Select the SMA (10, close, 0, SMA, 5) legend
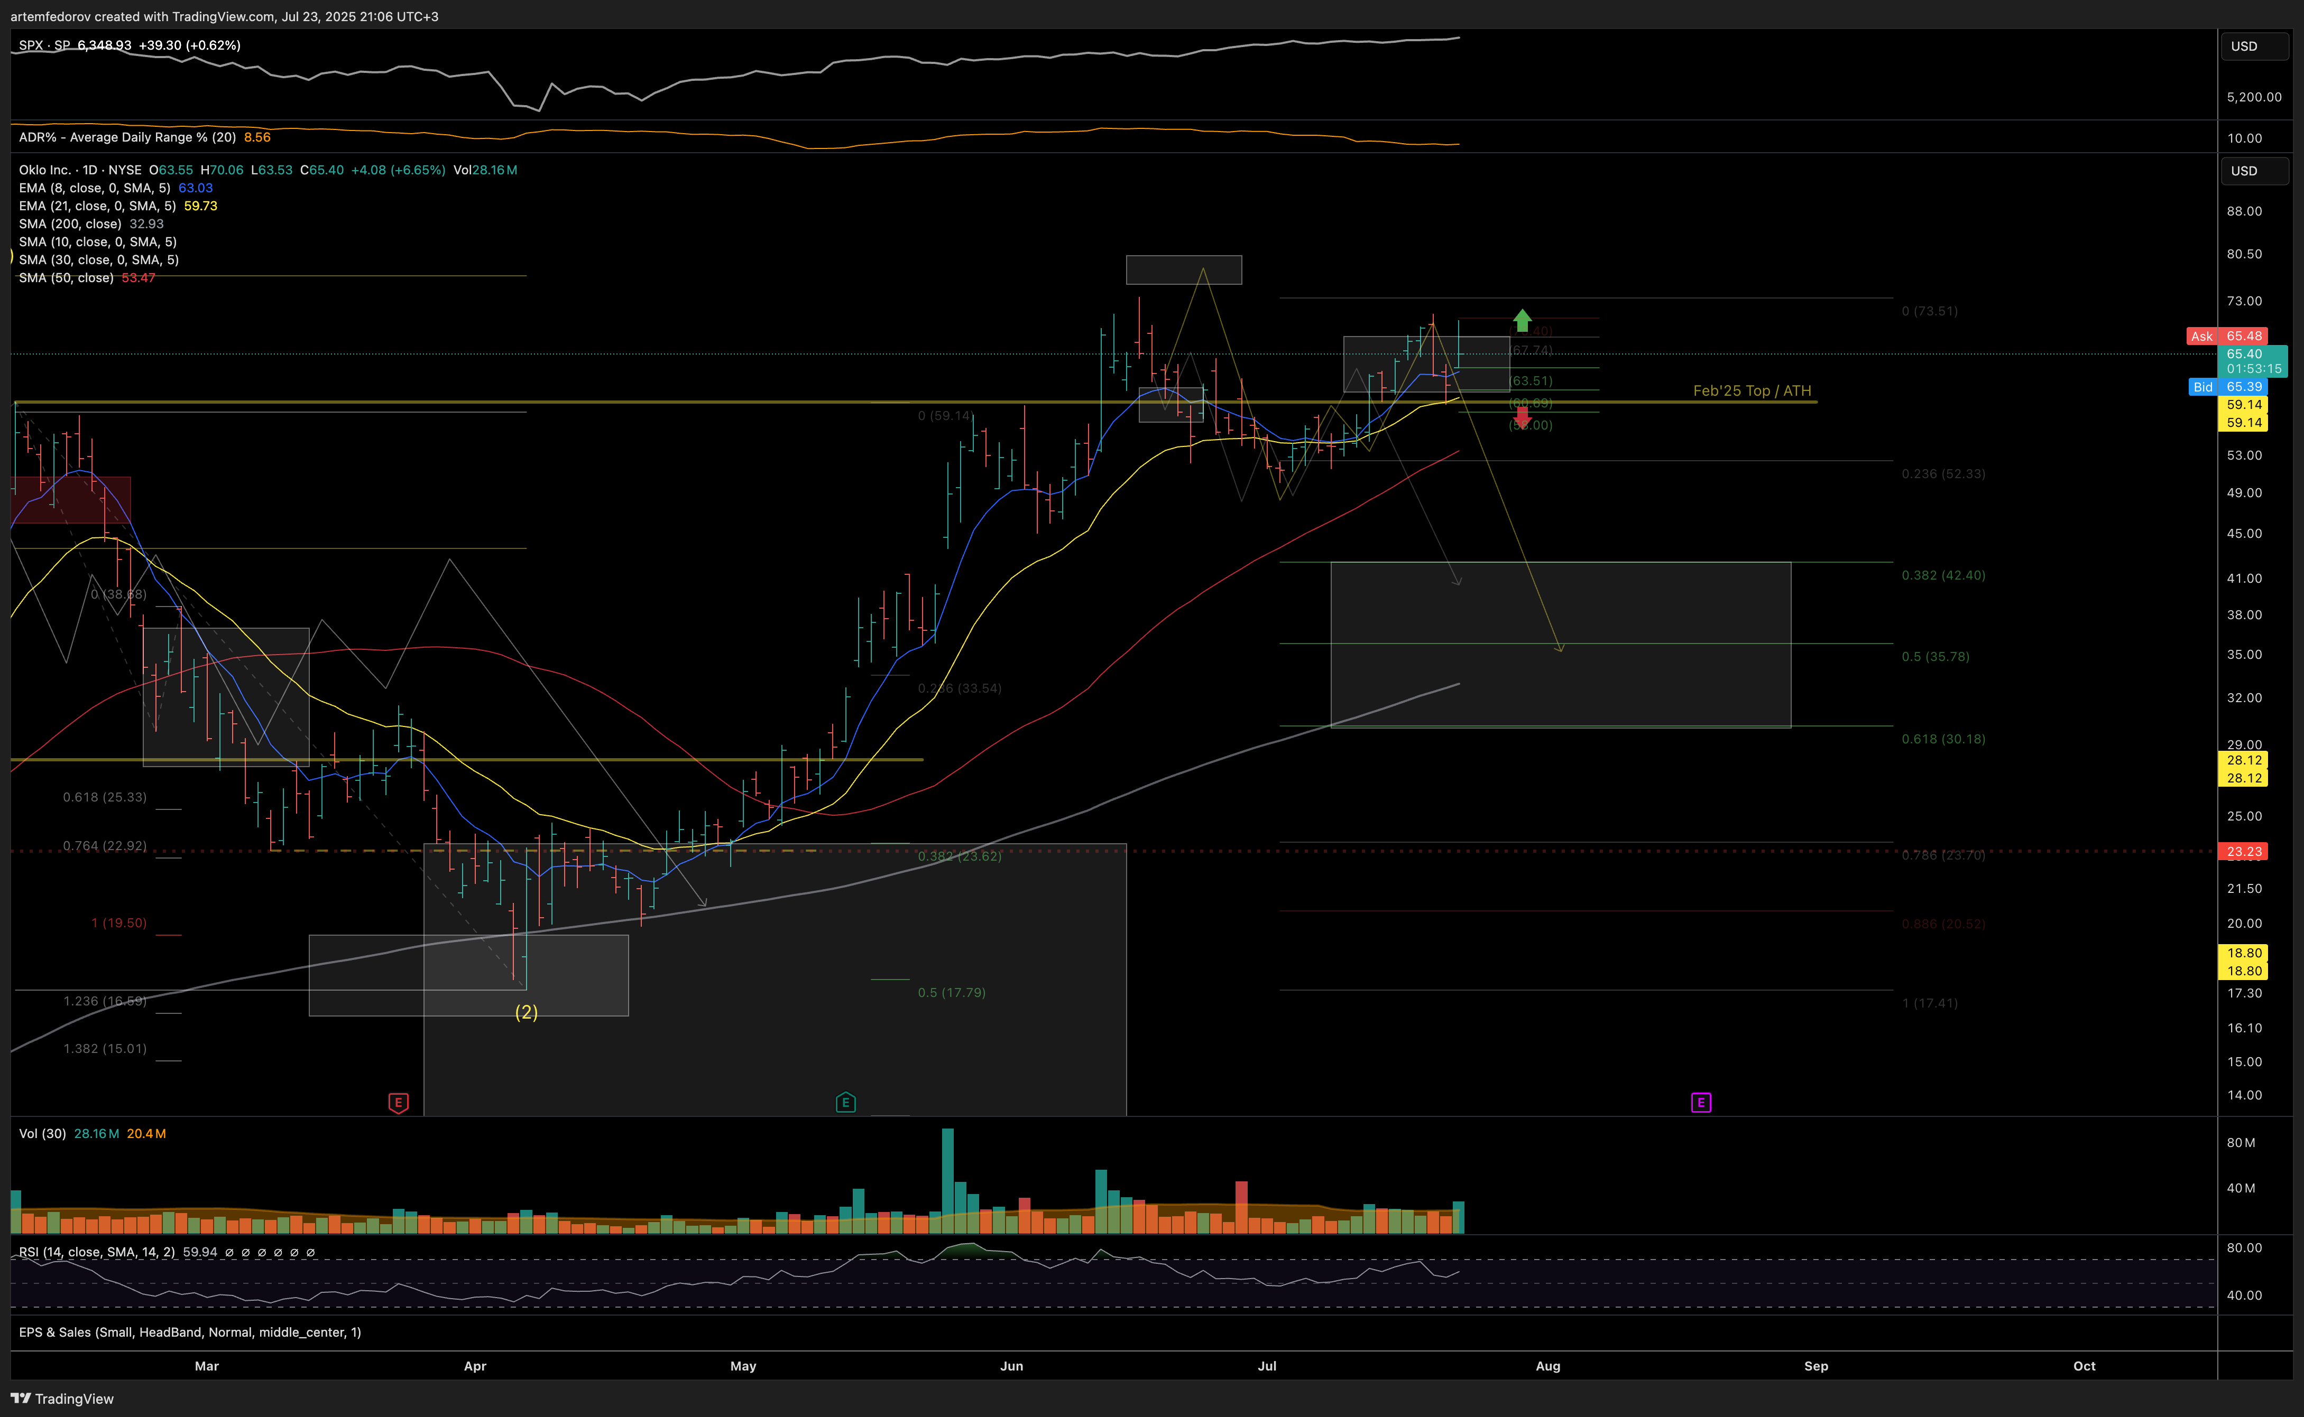 [97, 242]
